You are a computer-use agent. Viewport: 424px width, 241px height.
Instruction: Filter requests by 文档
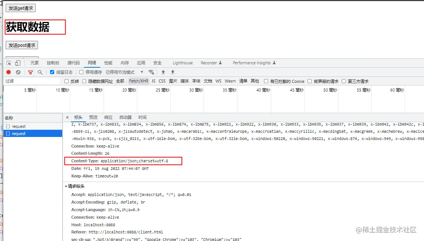[x=208, y=81]
